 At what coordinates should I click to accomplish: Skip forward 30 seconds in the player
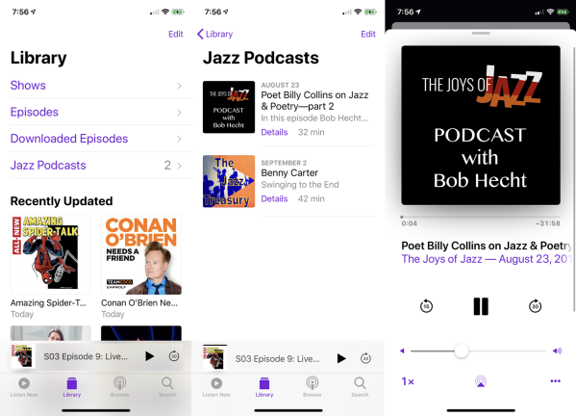point(535,306)
